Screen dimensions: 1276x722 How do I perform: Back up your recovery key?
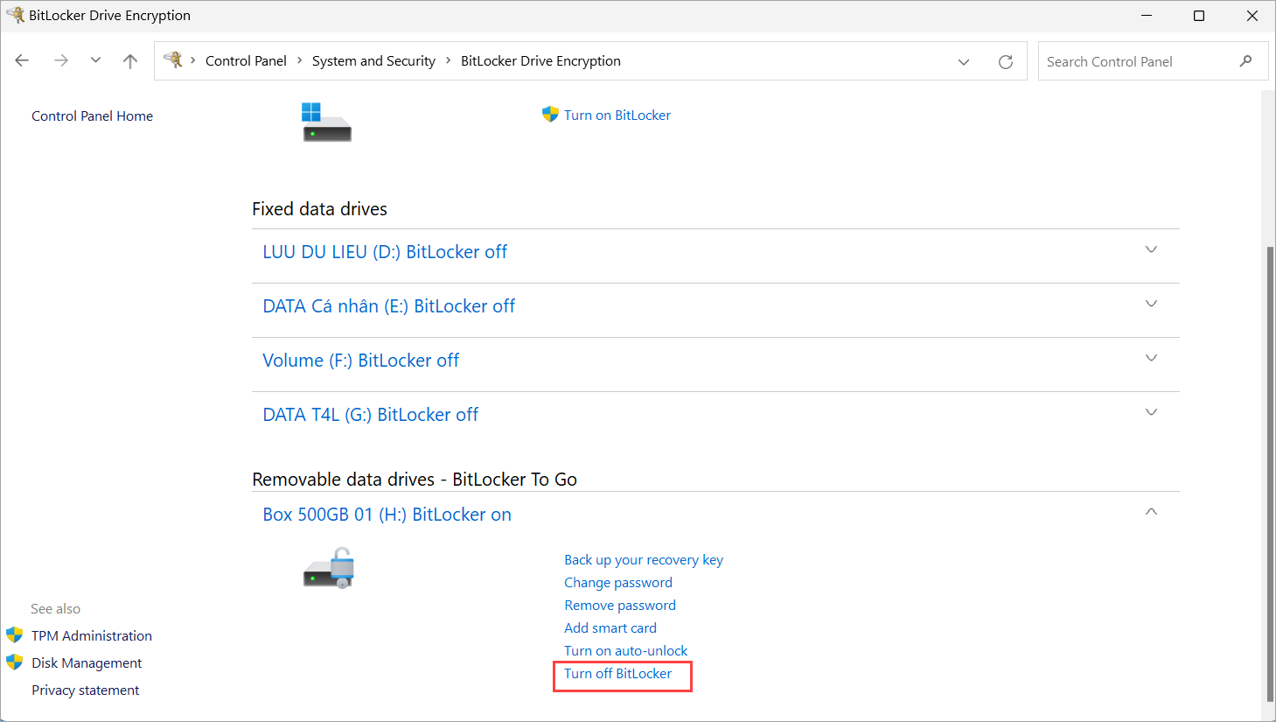click(644, 559)
